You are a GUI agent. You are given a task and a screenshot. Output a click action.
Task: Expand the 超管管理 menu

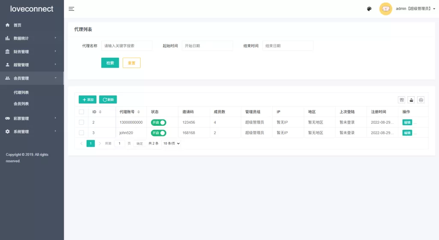32,65
